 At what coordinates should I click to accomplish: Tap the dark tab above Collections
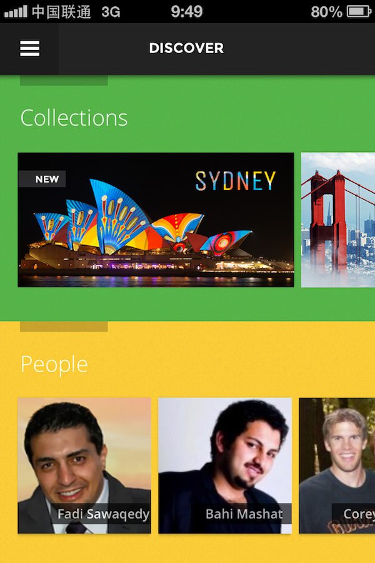[64, 81]
